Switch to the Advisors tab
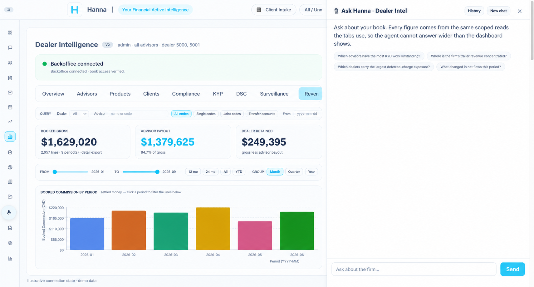This screenshot has height=287, width=534. click(x=87, y=94)
